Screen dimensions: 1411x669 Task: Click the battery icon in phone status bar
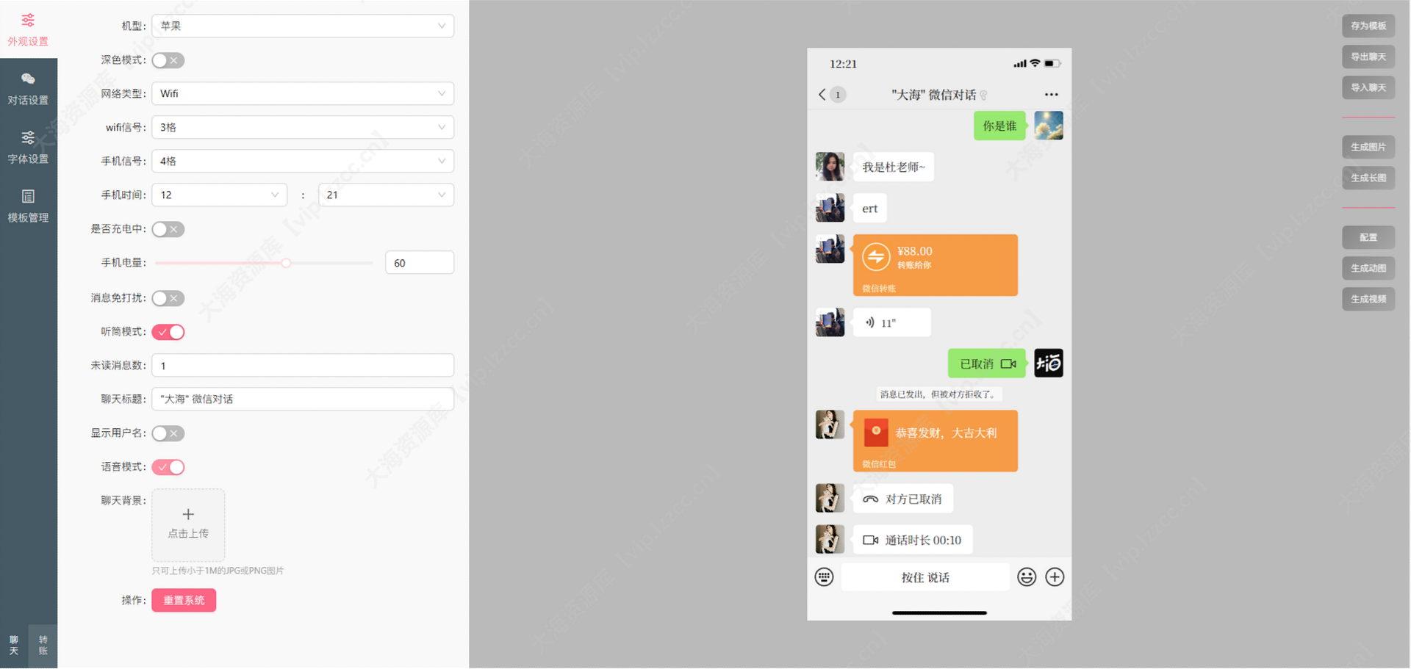[x=1052, y=64]
